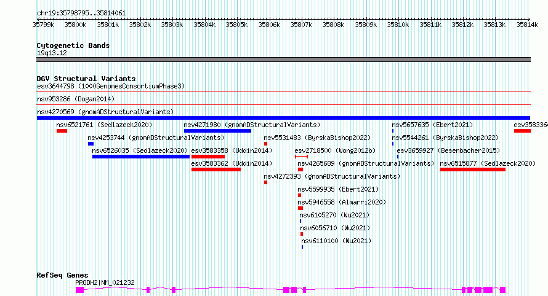Screen dimensions: 548x296
Task: Select nsv6526035 Sedlazeck2020 blue bar
Action: [141, 157]
